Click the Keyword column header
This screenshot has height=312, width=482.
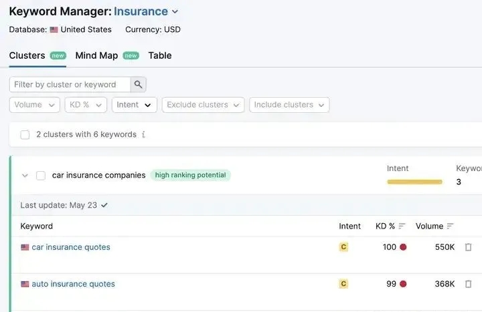(37, 226)
